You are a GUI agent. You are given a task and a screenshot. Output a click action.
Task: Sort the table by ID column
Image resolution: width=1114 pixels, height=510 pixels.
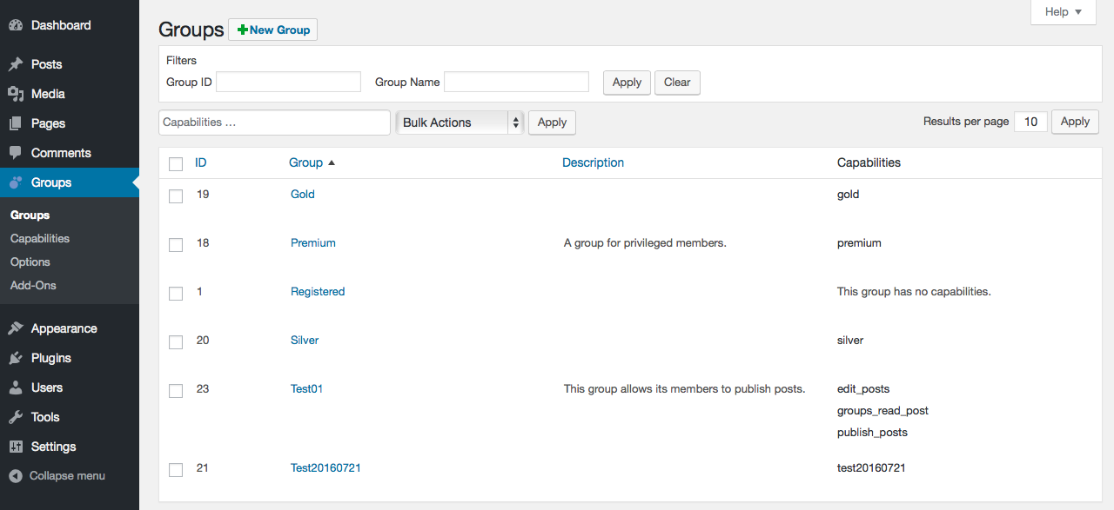201,162
